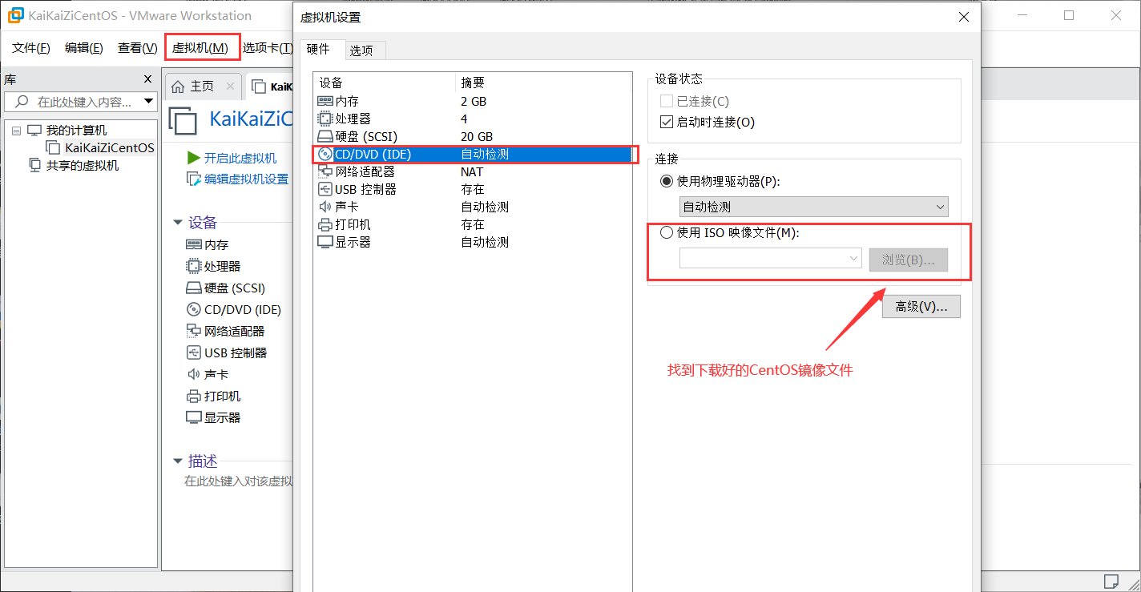The height and width of the screenshot is (592, 1141).
Task: Open the 虚拟机(M) menu
Action: point(200,48)
